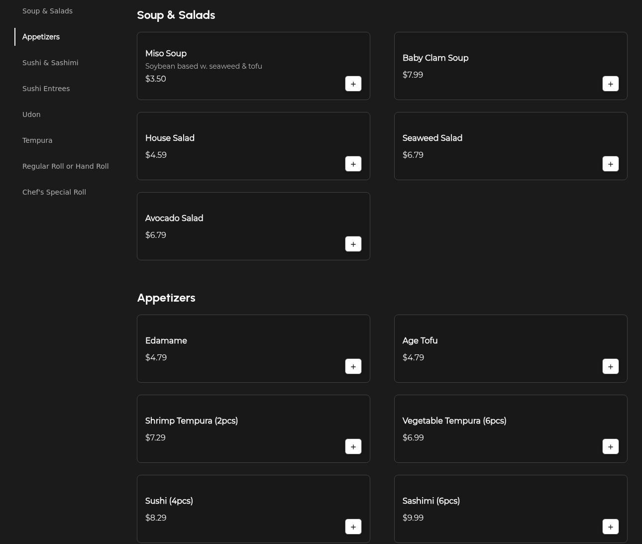Click the plus icon for Edamame
Screen dimensions: 642x544
tap(353, 366)
